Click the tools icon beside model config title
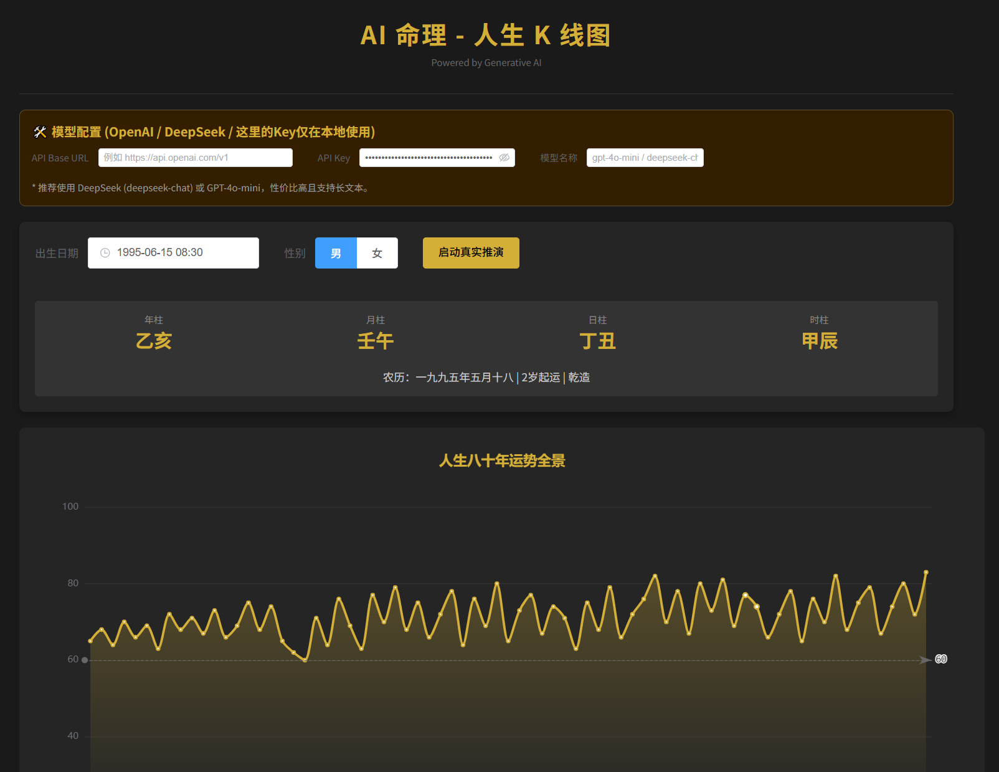This screenshot has height=772, width=999. click(x=40, y=132)
